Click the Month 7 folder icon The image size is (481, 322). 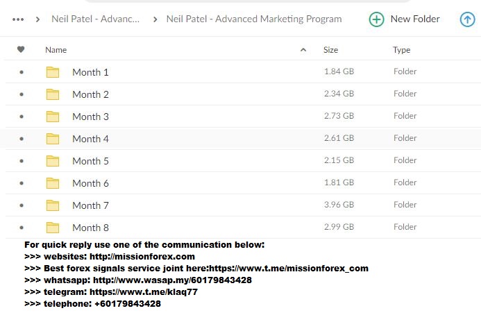[x=53, y=205]
